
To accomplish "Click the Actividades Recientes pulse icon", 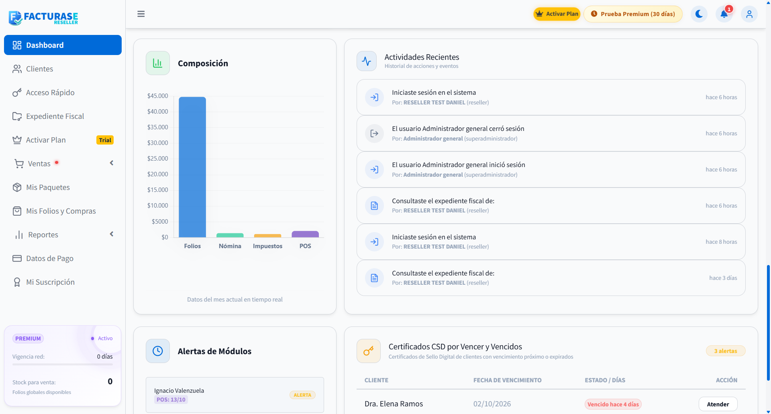I will tap(367, 61).
